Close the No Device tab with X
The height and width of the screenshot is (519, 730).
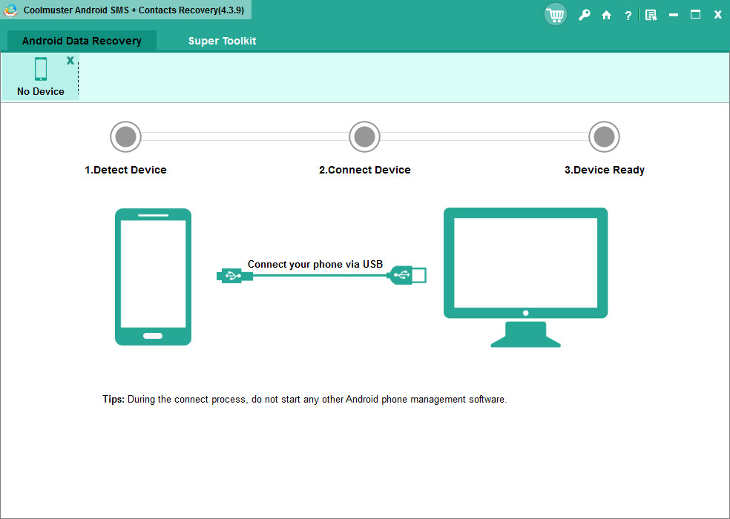pos(70,61)
